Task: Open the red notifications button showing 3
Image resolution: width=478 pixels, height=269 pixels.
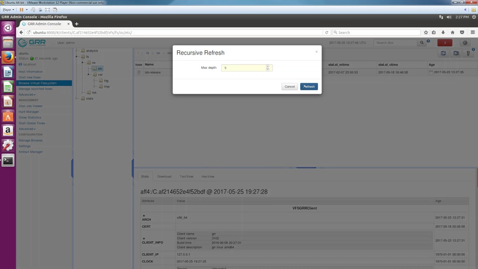Action: 445,43
